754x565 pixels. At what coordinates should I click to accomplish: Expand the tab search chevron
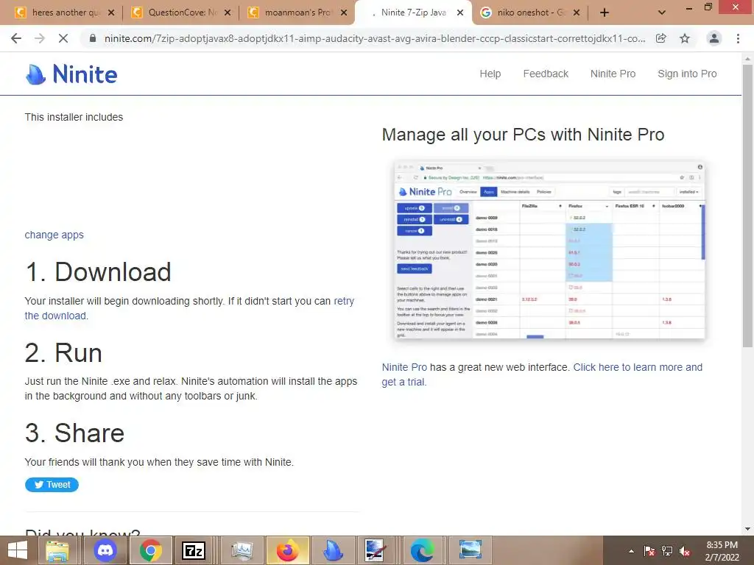tap(662, 13)
